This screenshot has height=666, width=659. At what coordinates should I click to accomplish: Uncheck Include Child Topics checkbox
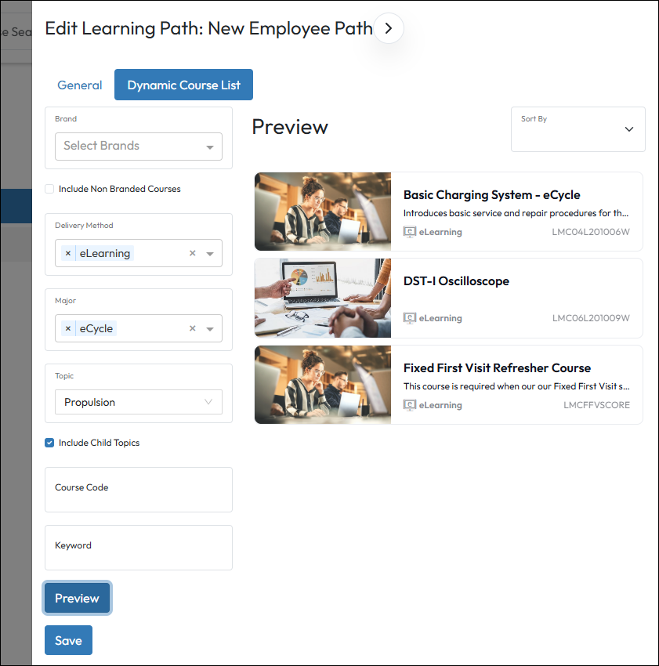click(50, 443)
